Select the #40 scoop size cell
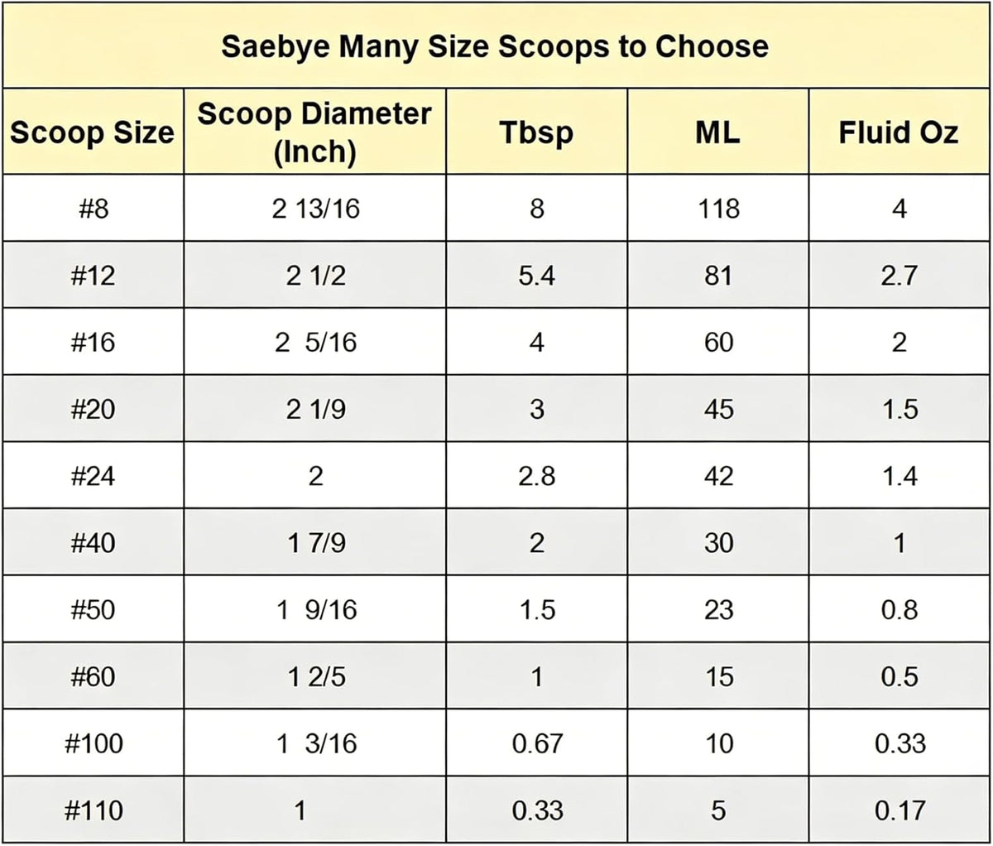Viewport: 993px width, 846px height. [92, 543]
